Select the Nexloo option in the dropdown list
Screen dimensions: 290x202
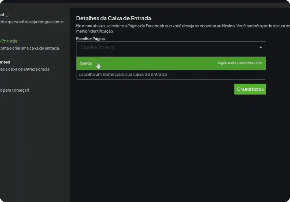(x=171, y=63)
